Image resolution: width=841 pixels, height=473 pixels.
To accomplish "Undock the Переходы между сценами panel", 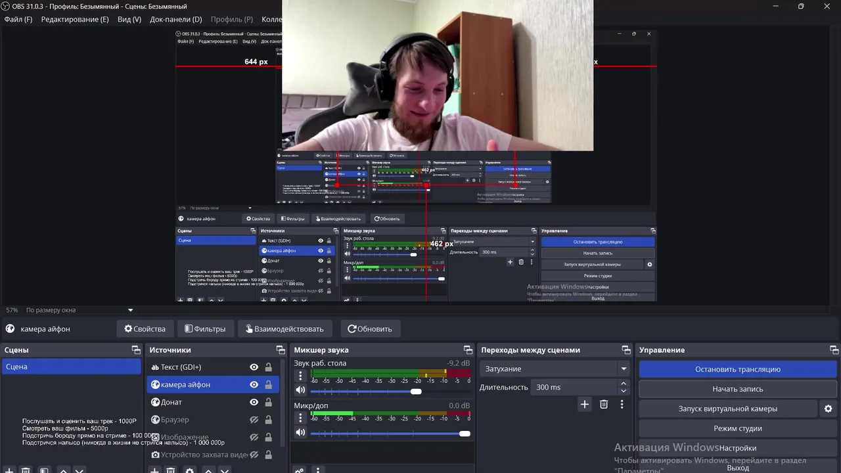I will coord(626,350).
